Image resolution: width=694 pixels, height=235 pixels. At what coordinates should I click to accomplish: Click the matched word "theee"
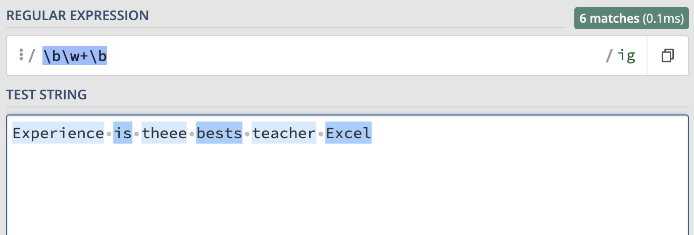click(164, 133)
